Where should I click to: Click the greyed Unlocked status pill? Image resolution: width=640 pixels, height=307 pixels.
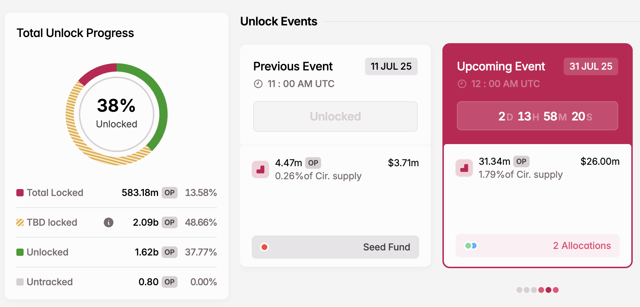(335, 116)
